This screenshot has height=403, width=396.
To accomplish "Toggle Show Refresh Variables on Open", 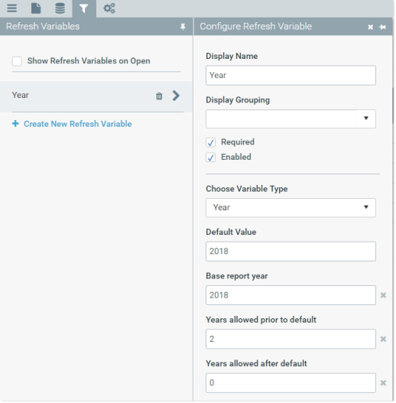I will tap(17, 61).
